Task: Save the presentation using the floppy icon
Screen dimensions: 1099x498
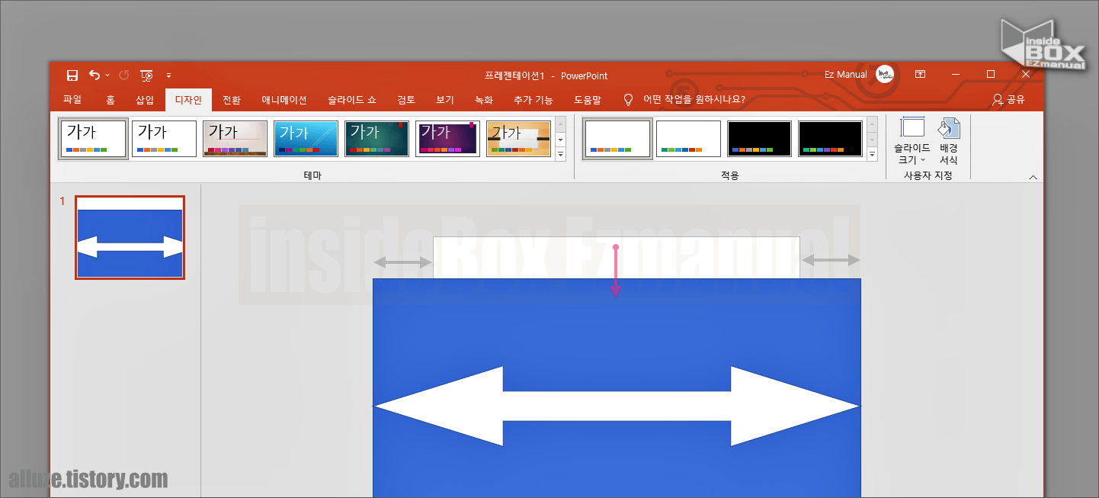Action: click(x=72, y=75)
